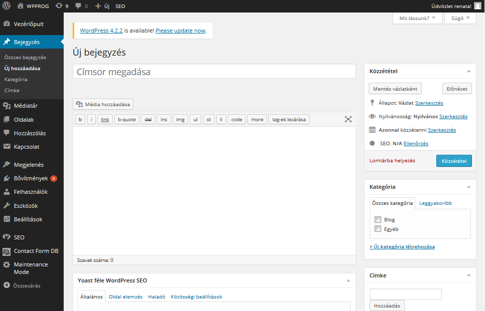Expand the Súgó help dropdown

point(460,19)
